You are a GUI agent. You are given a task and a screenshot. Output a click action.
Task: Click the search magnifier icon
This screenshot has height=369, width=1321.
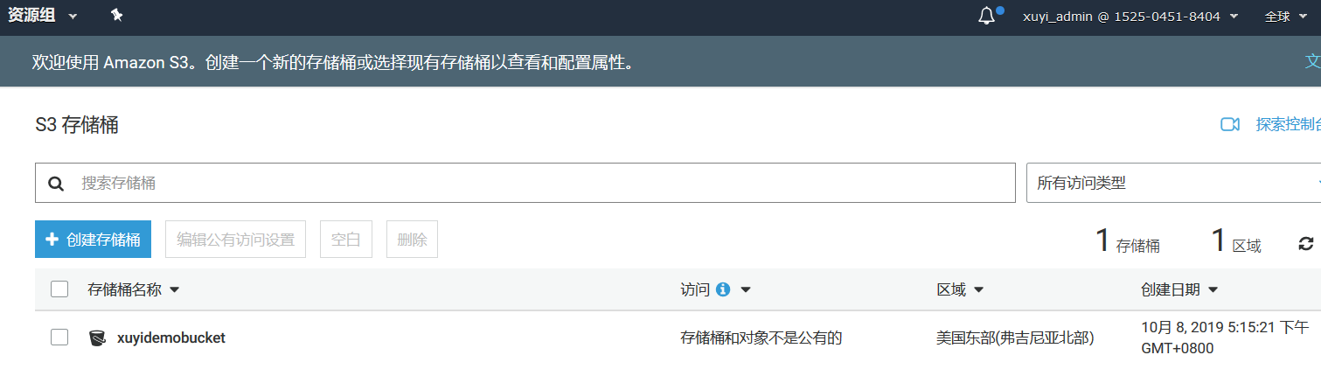(56, 184)
